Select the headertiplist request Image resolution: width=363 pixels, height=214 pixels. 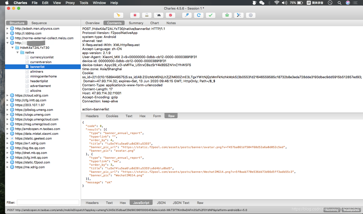click(x=39, y=81)
